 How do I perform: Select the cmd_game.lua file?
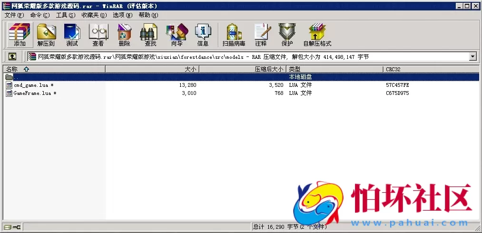pyautogui.click(x=31, y=85)
